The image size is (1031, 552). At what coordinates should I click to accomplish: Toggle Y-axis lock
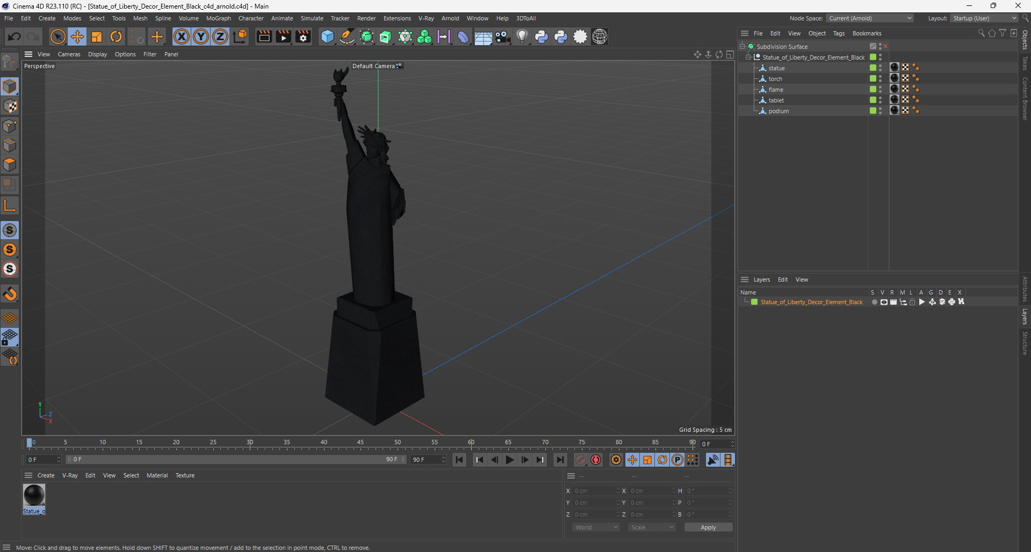[201, 36]
